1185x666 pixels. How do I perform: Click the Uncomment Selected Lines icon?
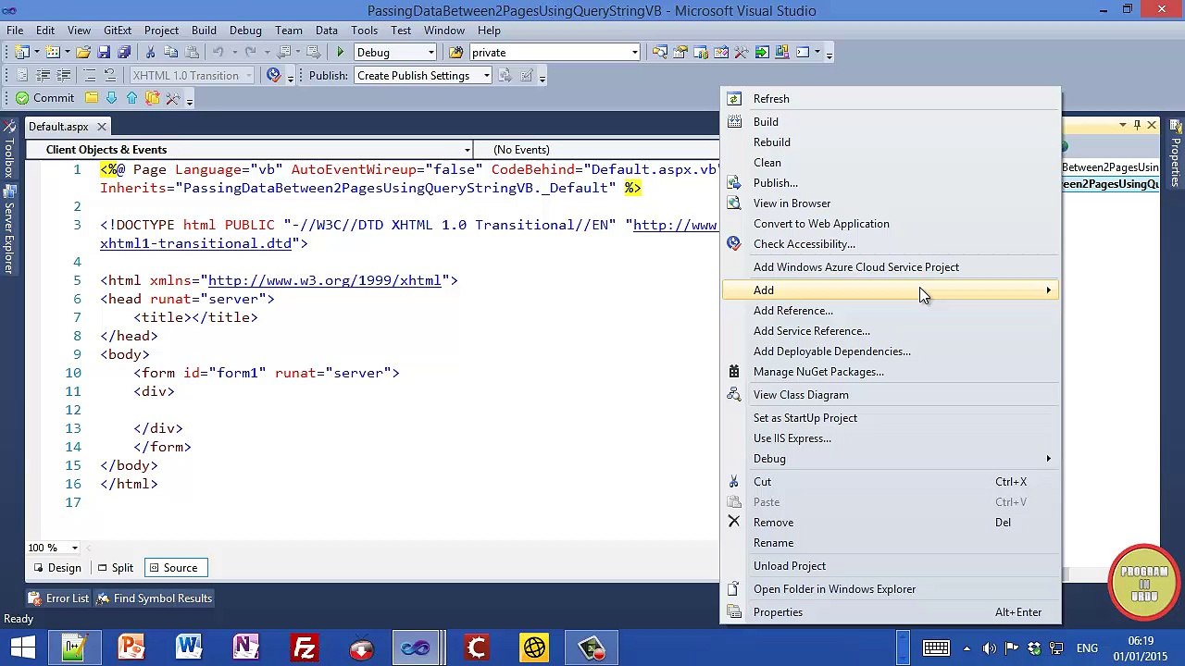point(109,76)
